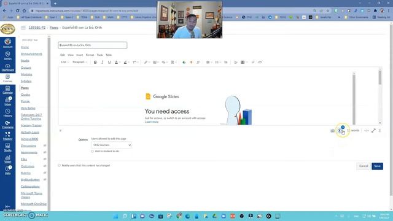The image size is (393, 221).
Task: Click the bullet list icon
Action: tap(217, 62)
